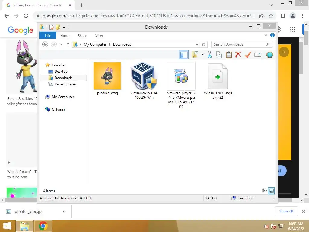Click the Paste clipboard icon
The width and height of the screenshot is (309, 232).
pyautogui.click(x=229, y=55)
